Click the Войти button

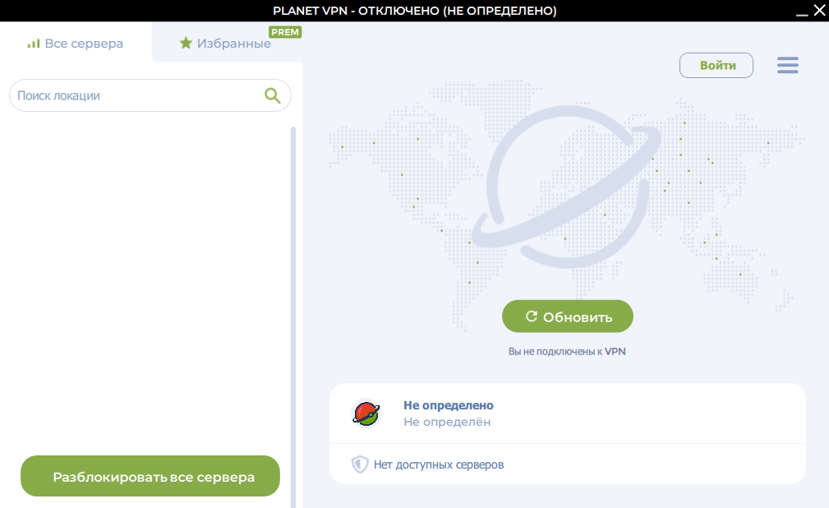(x=716, y=65)
